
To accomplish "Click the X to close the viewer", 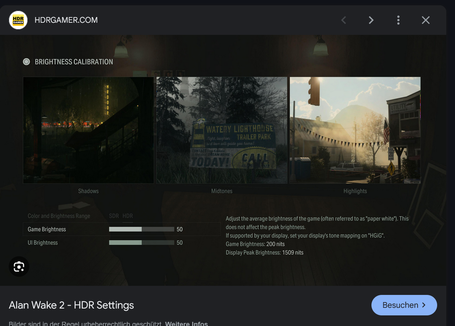I will [x=425, y=20].
